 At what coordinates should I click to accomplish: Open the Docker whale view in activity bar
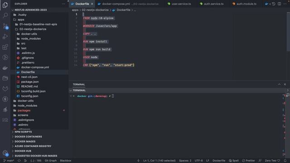(x=5, y=68)
